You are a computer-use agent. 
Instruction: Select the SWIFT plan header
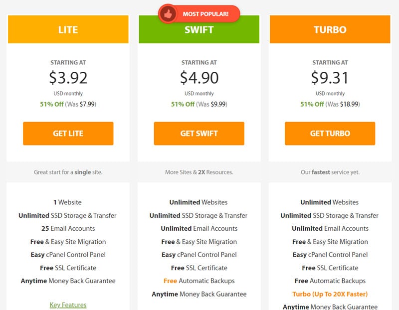[x=199, y=29]
